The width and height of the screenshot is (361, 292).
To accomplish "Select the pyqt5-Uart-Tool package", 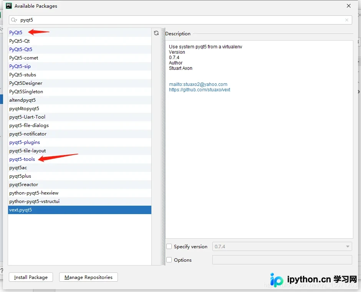I will [79, 117].
